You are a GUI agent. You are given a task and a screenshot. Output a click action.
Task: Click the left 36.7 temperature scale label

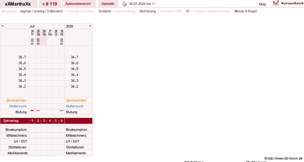coord(22,57)
